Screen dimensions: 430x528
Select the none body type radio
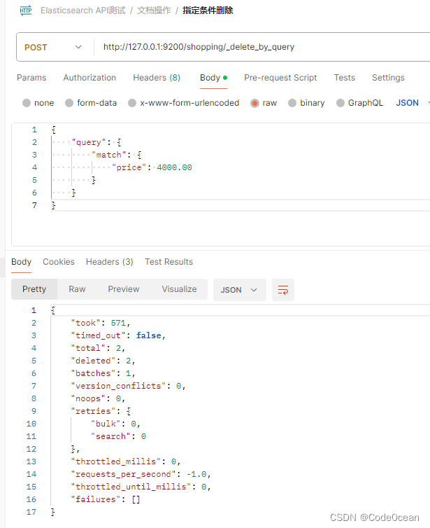[x=27, y=103]
